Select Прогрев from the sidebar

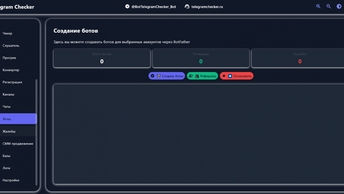(x=9, y=58)
